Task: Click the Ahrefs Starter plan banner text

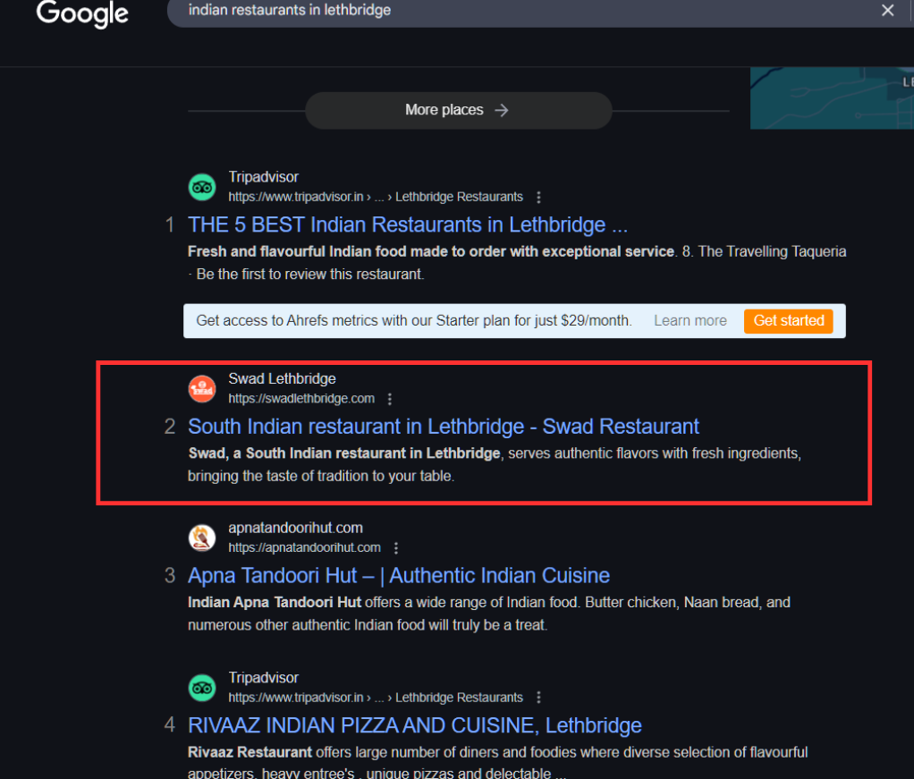Action: pyautogui.click(x=414, y=321)
